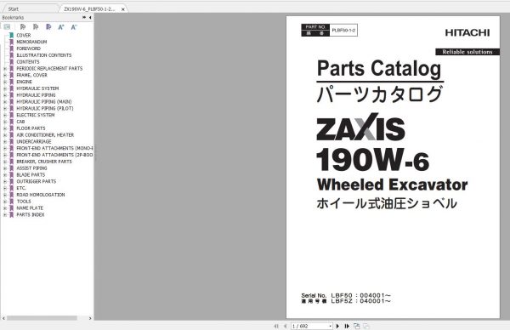Pin the Bookmarks panel with the pin icon

tap(84, 17)
